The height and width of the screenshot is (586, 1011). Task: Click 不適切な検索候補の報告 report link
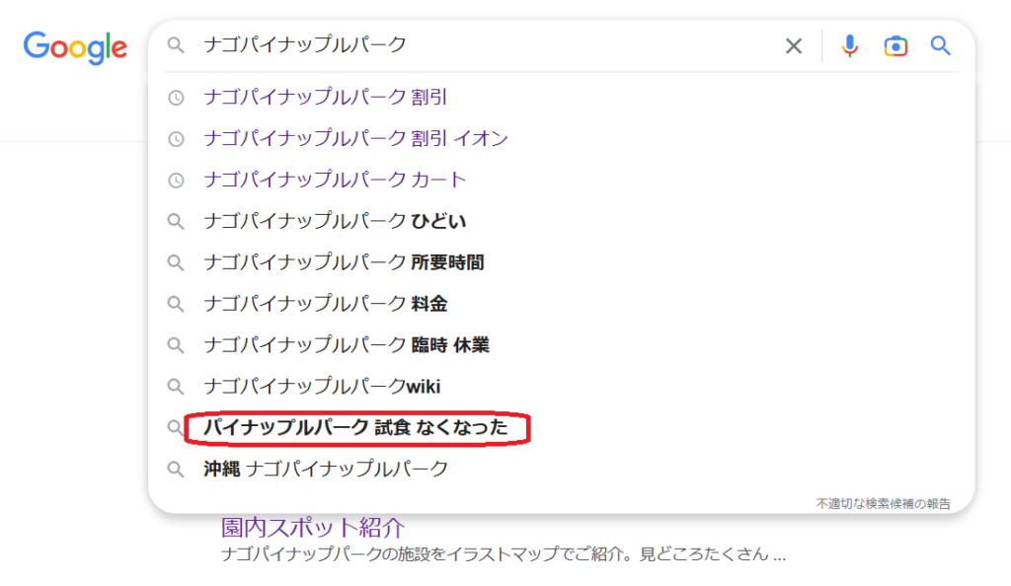point(884,503)
